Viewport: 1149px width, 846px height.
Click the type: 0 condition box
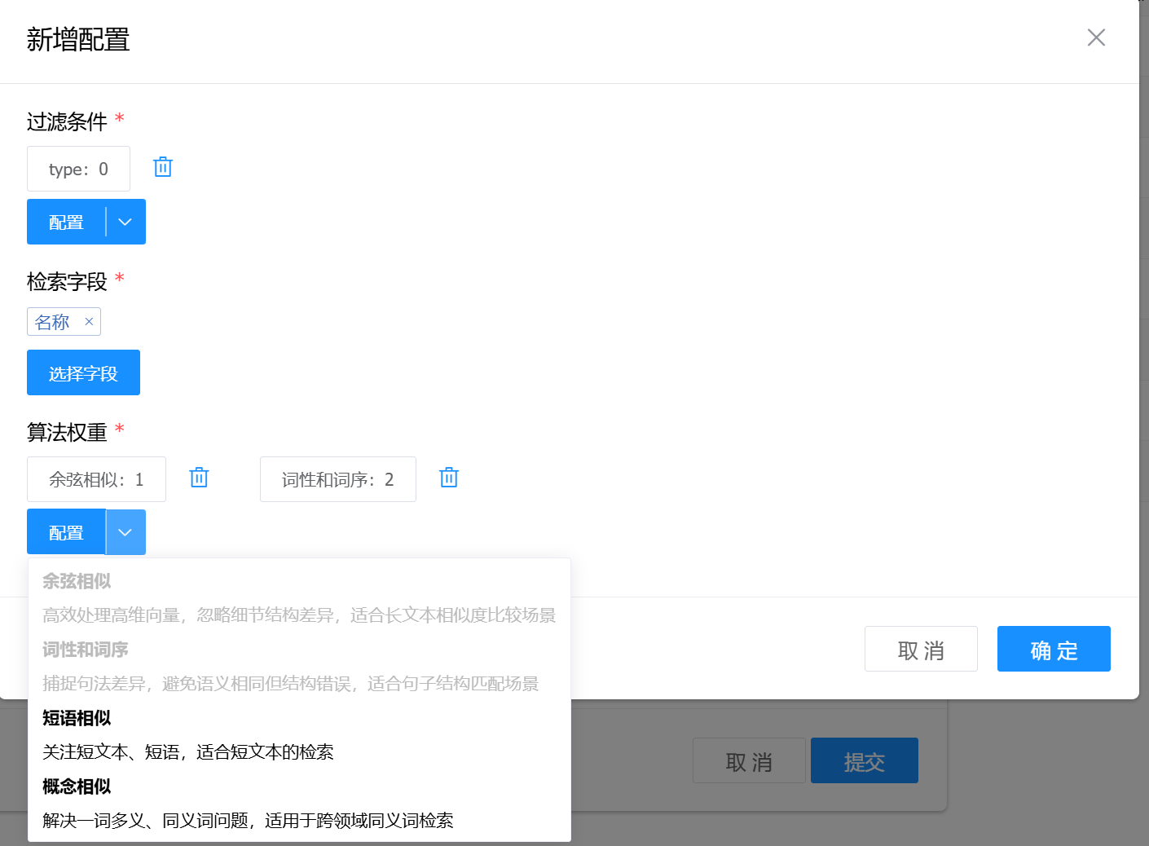point(78,169)
